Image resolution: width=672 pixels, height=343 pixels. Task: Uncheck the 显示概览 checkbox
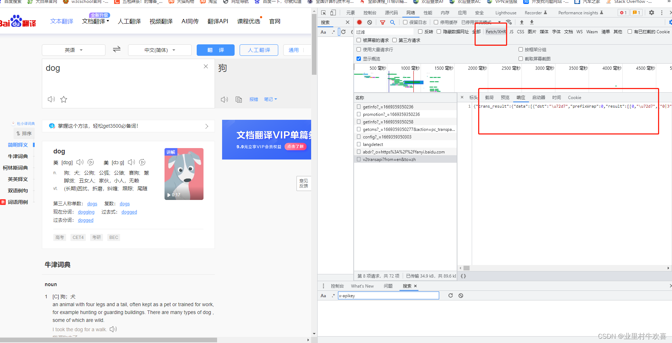coord(359,59)
